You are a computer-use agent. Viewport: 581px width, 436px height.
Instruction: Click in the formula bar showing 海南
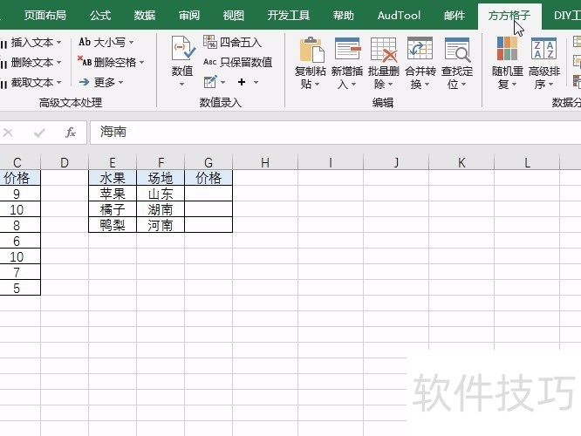pyautogui.click(x=335, y=133)
